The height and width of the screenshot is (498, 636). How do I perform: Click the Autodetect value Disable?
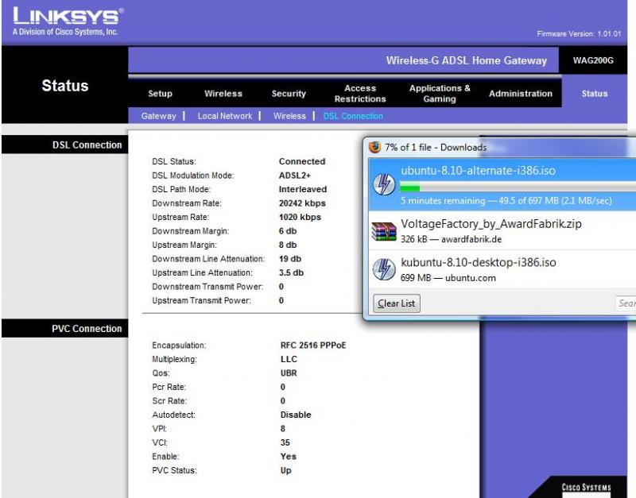point(296,415)
